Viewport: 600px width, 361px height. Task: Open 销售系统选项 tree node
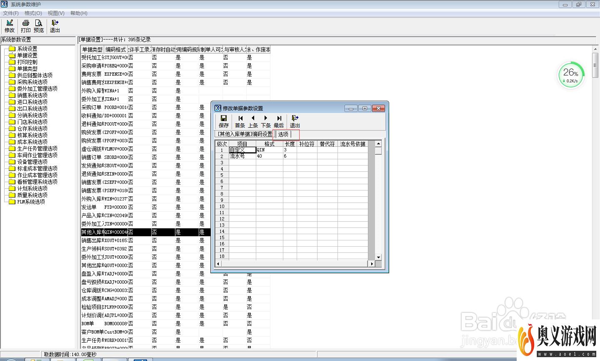click(x=32, y=95)
